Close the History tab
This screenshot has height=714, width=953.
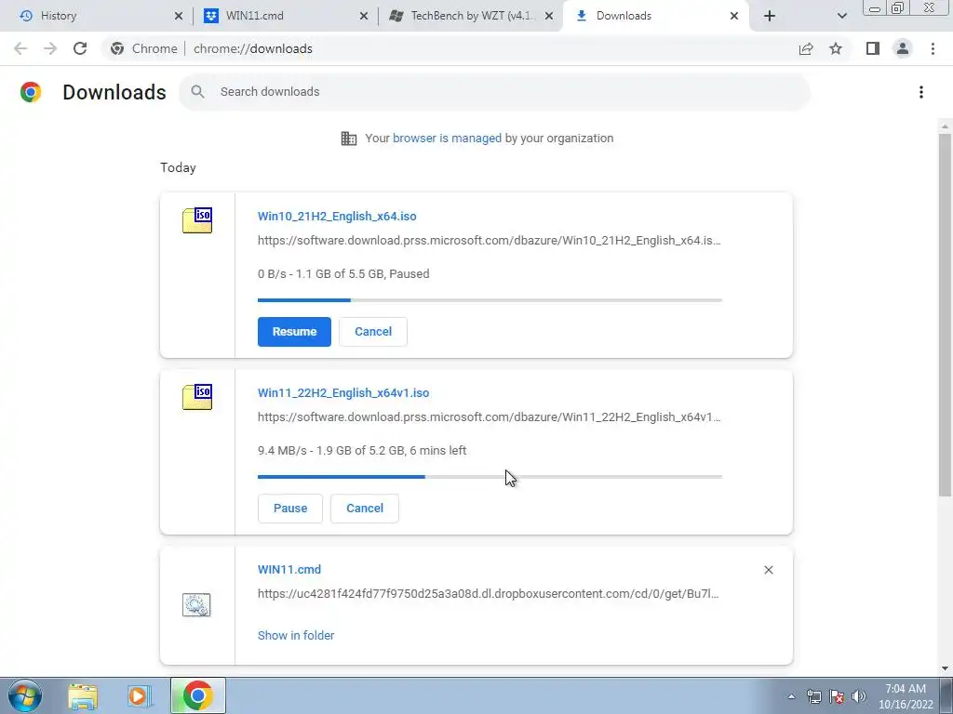click(x=178, y=16)
